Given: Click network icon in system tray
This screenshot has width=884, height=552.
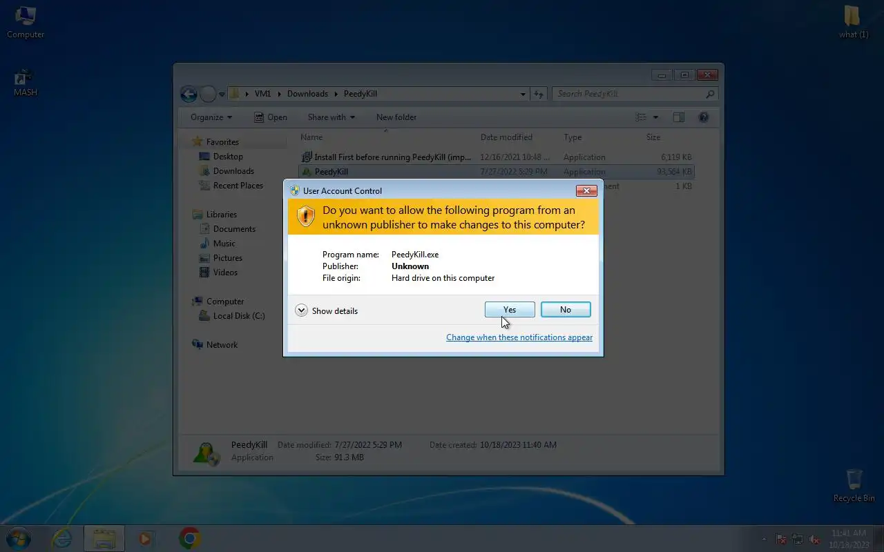Looking at the screenshot, I should (x=798, y=539).
